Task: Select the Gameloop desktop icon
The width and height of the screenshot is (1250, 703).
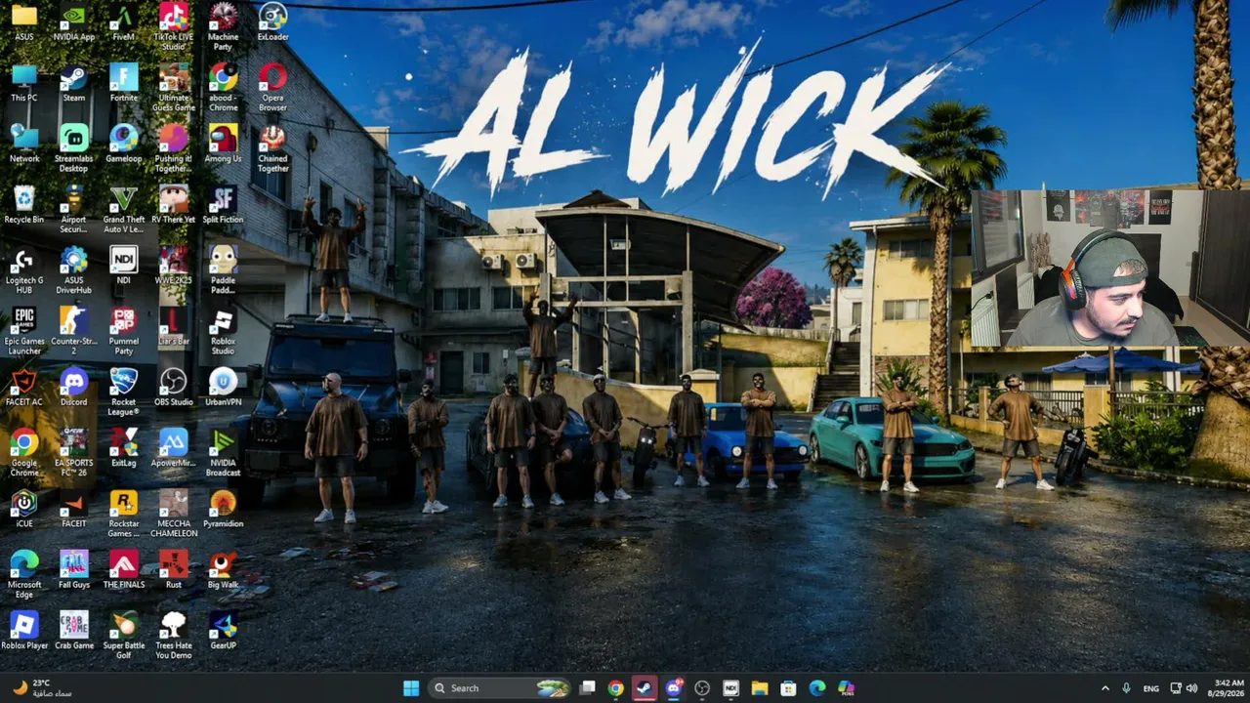Action: pyautogui.click(x=124, y=145)
